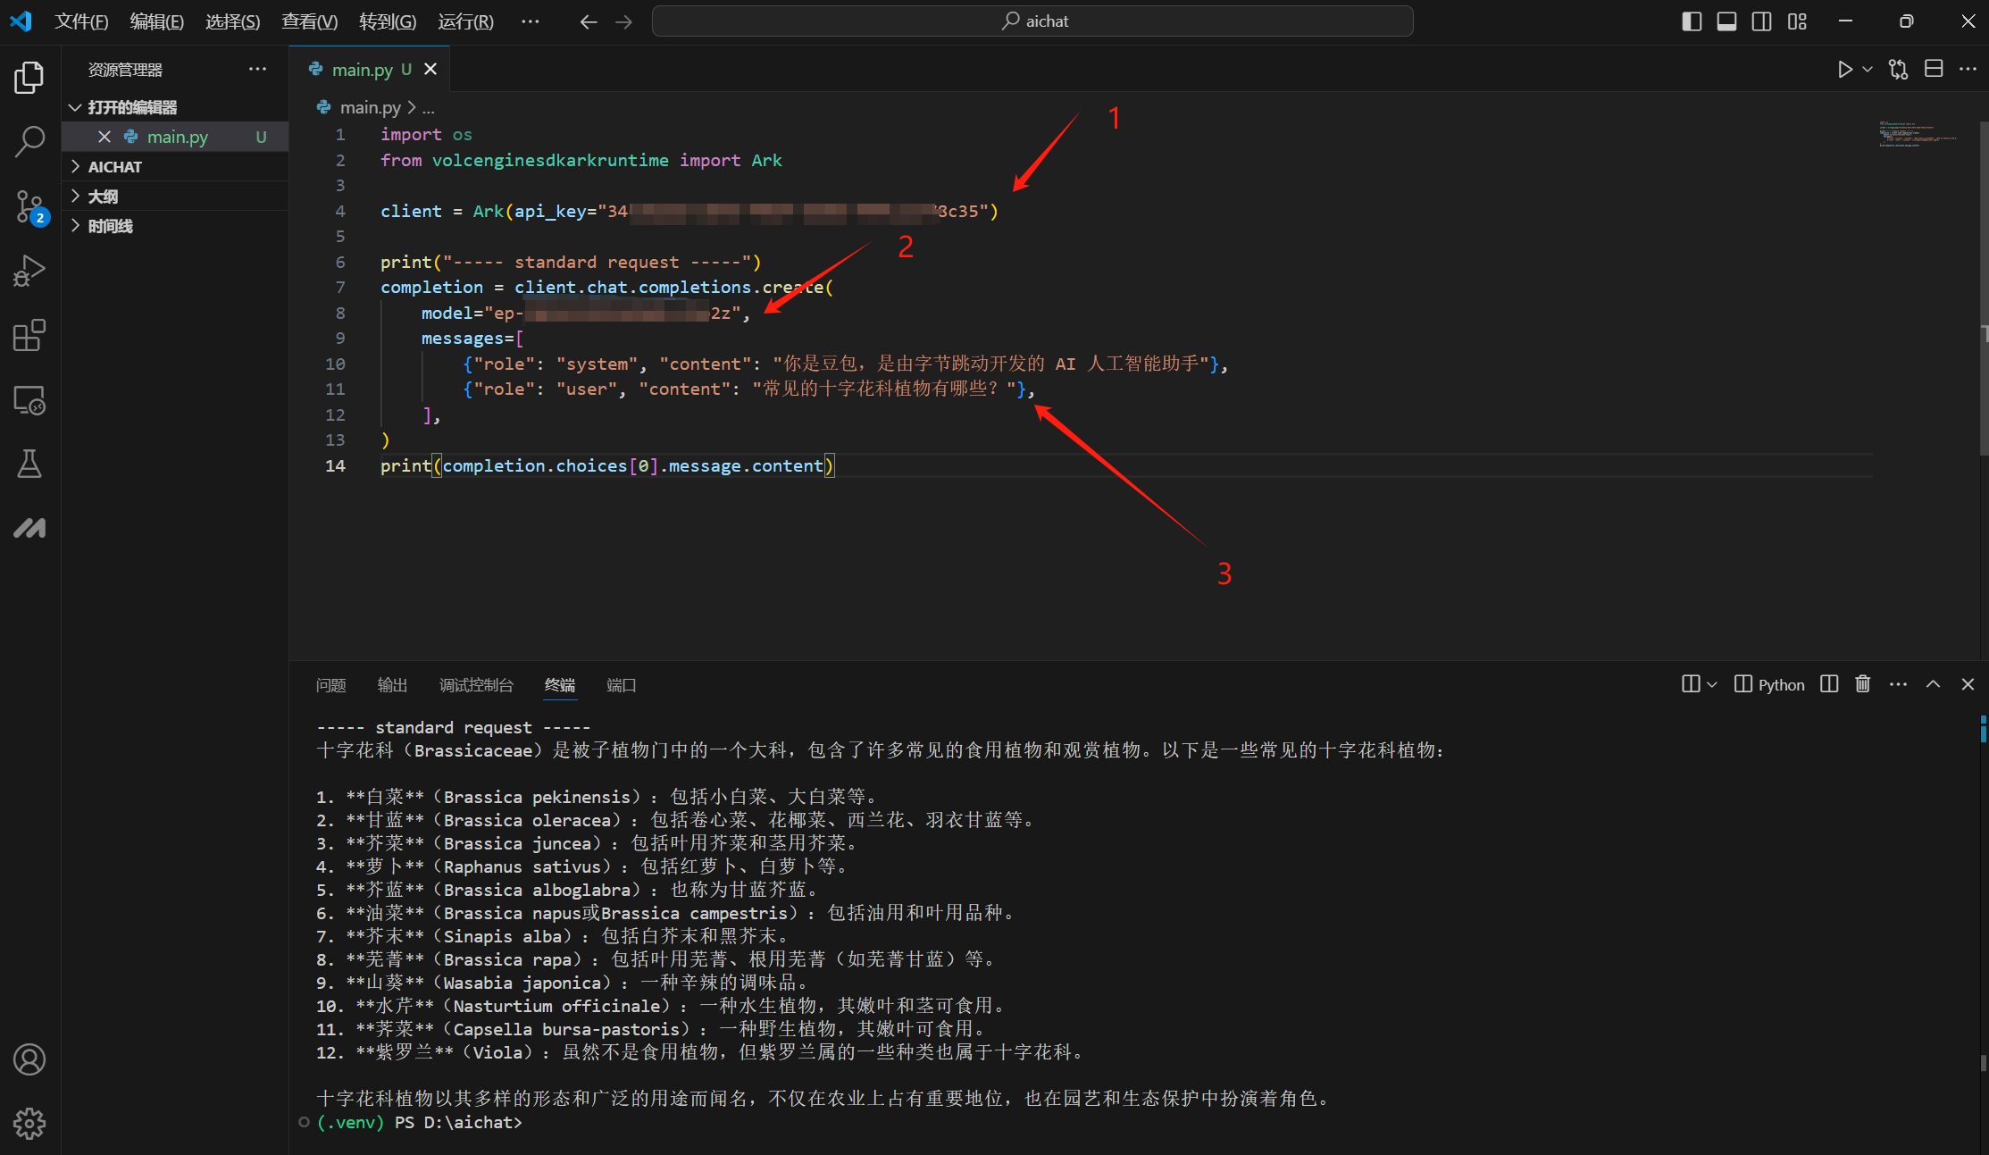
Task: Toggle primary side bar visibility
Action: pos(1691,21)
